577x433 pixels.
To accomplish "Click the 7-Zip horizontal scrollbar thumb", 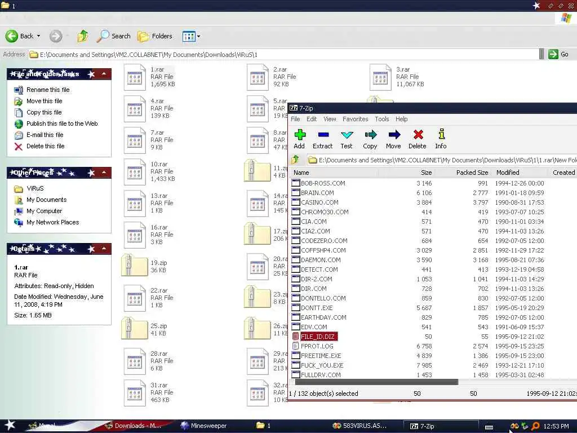I will point(377,382).
